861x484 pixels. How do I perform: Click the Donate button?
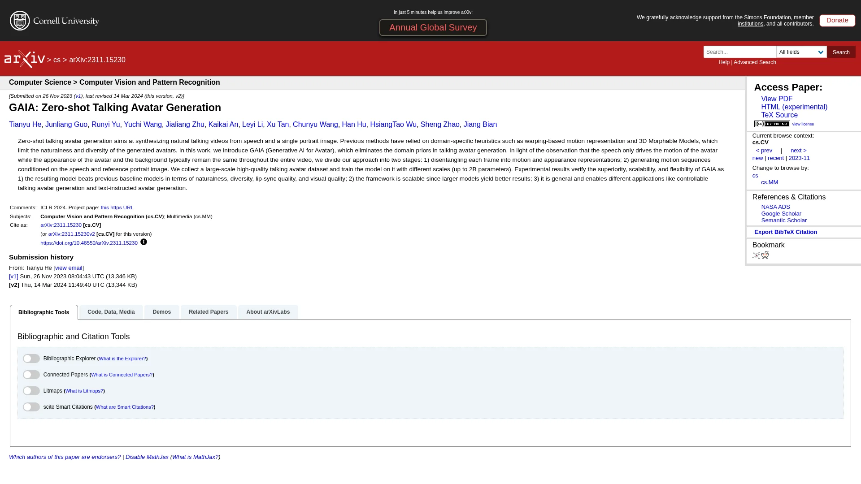click(837, 20)
